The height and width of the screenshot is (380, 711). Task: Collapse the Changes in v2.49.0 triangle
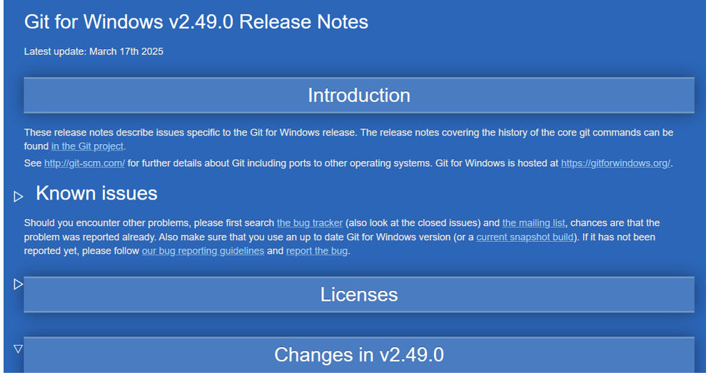18,349
